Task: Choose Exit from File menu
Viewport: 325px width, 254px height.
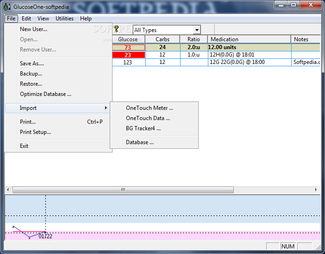Action: 57,146
